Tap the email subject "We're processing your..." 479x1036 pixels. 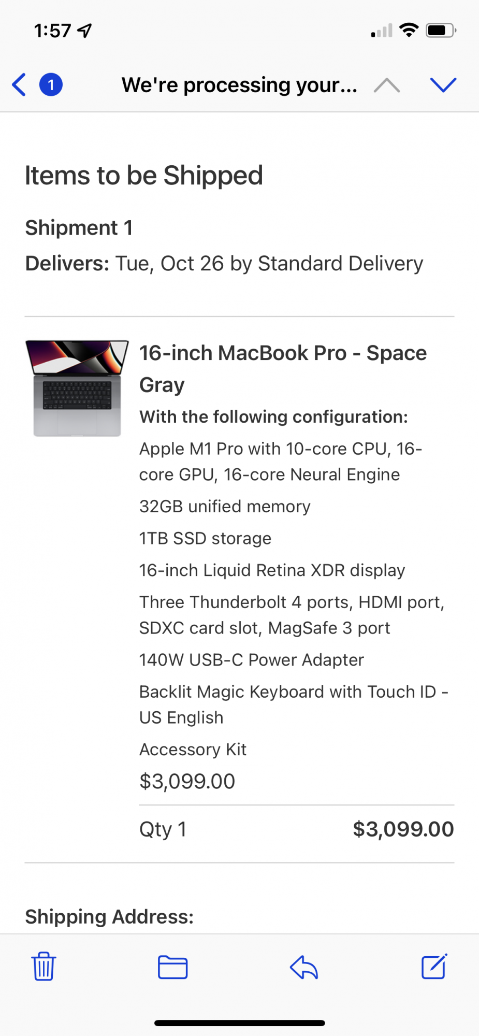click(239, 85)
